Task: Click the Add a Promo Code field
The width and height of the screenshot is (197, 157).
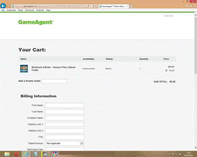Action: point(54,81)
